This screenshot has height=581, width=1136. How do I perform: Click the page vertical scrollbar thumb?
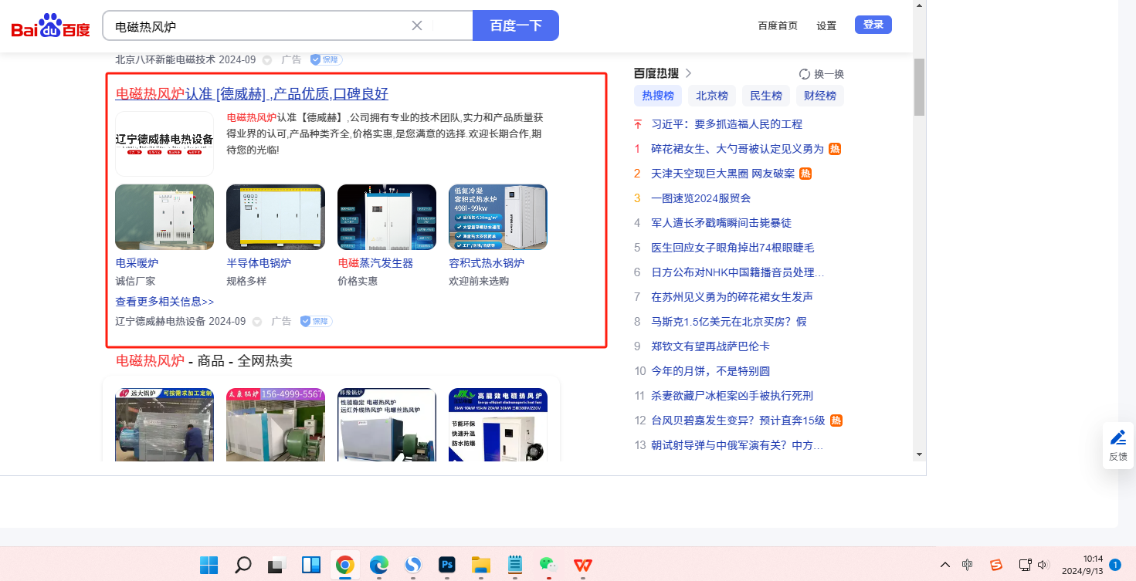tap(918, 86)
